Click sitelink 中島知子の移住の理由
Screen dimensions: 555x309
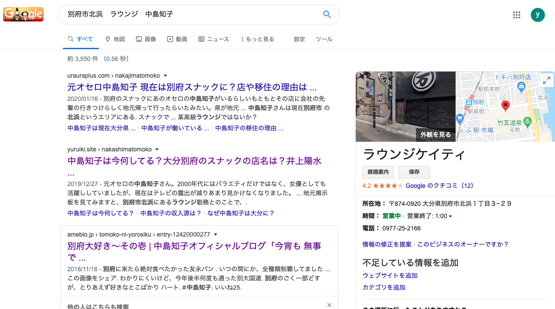click(x=249, y=128)
